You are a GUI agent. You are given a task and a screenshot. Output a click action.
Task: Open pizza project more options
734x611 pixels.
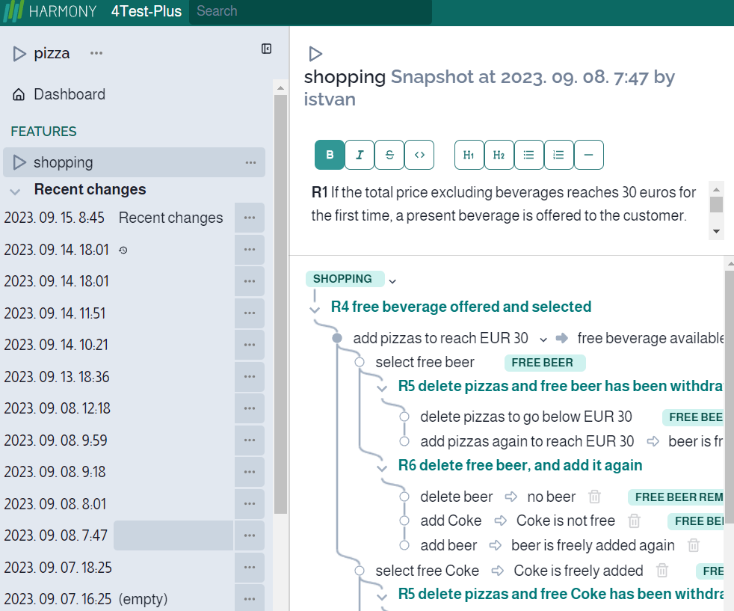point(96,53)
